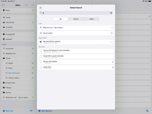Open the Completed view
This screenshot has height=114, width=152.
pyautogui.click(x=18, y=34)
